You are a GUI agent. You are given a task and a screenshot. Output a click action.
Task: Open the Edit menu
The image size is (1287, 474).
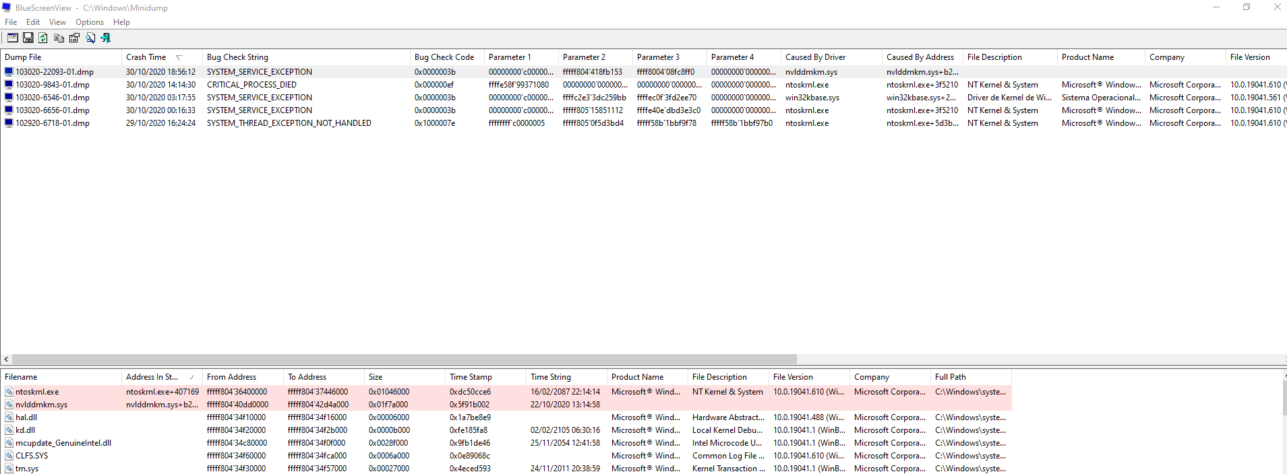(33, 22)
